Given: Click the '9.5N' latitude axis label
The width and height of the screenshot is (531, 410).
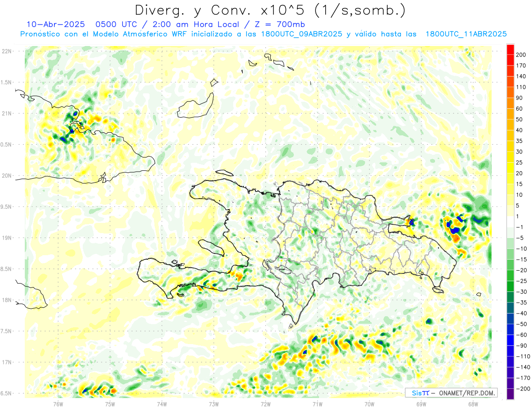Looking at the screenshot, I should click(6, 207).
